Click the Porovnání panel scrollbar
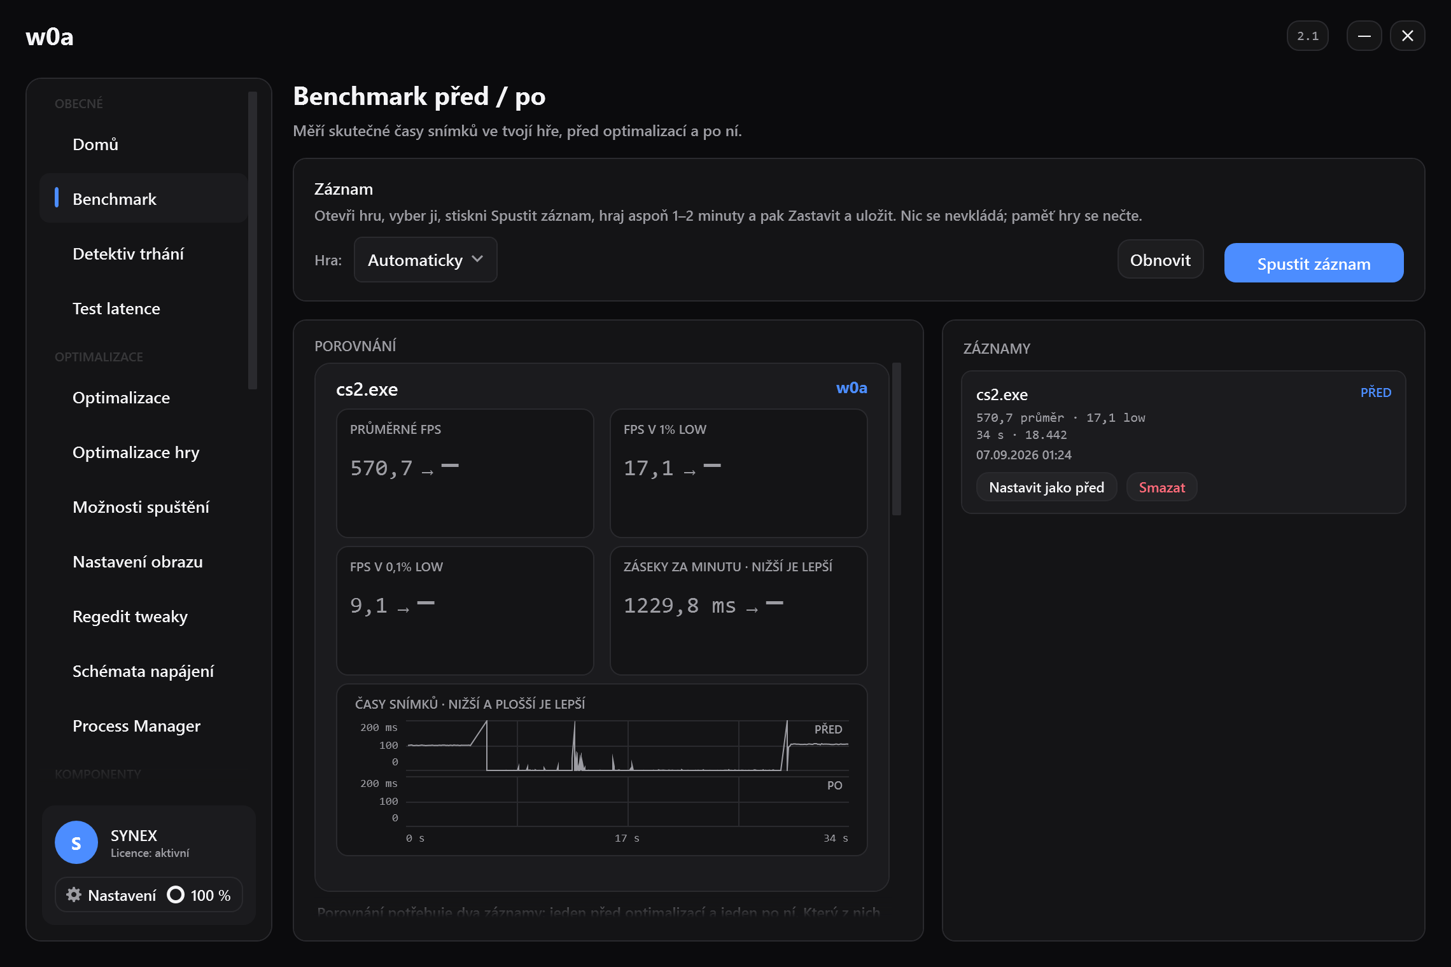 tap(897, 439)
